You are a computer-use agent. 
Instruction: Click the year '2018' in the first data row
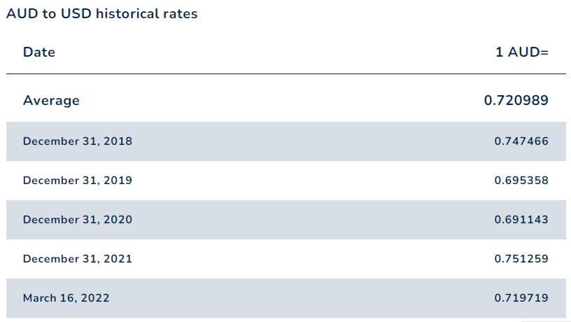[118, 141]
